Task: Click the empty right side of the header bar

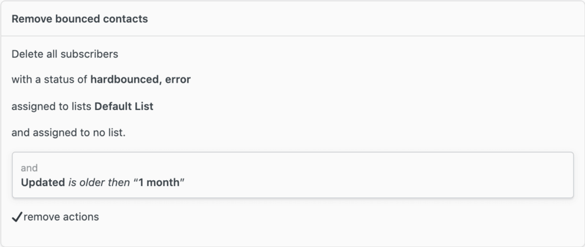Action: click(x=371, y=19)
